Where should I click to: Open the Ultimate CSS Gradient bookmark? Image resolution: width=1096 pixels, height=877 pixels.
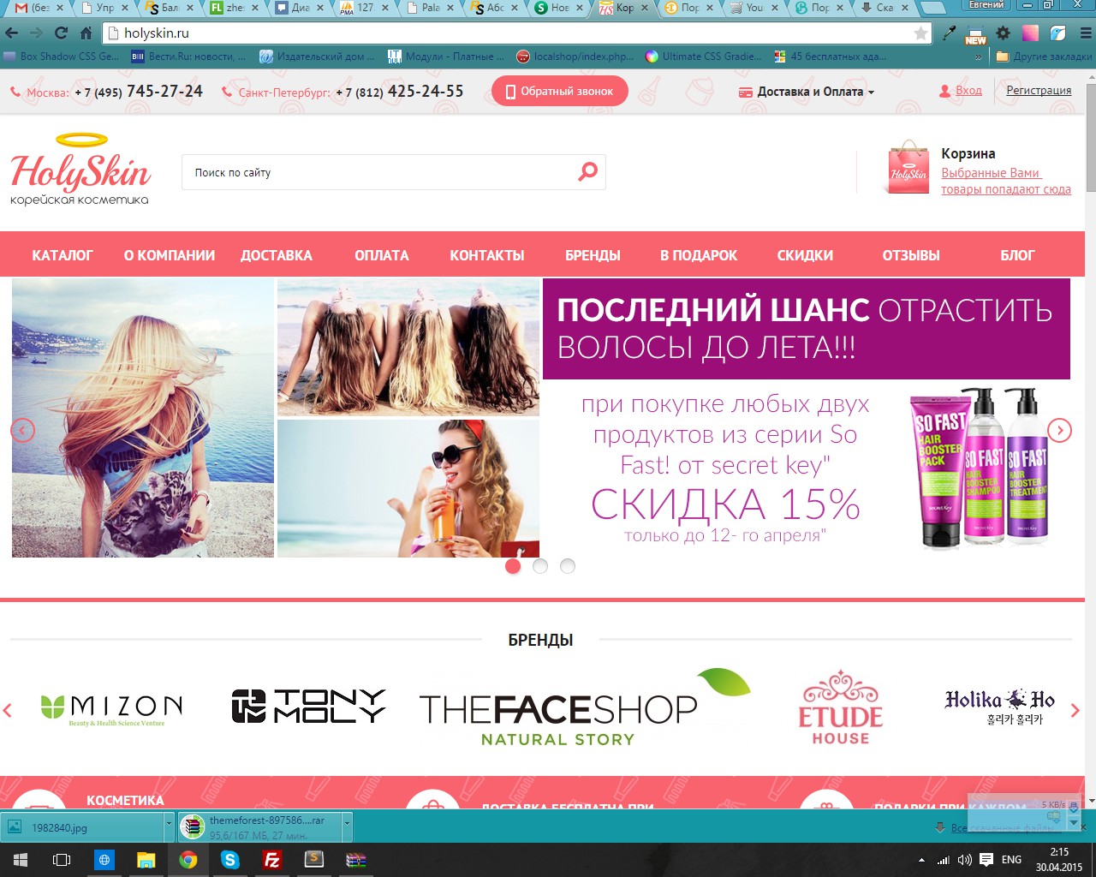pyautogui.click(x=704, y=57)
